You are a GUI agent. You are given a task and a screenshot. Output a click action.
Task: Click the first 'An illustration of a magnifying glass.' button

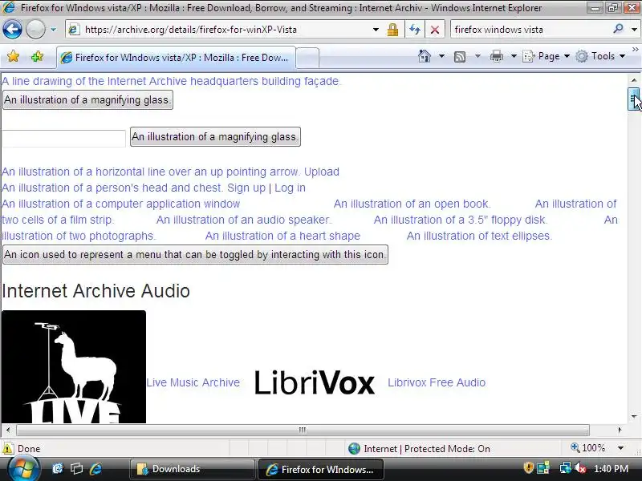pyautogui.click(x=87, y=99)
